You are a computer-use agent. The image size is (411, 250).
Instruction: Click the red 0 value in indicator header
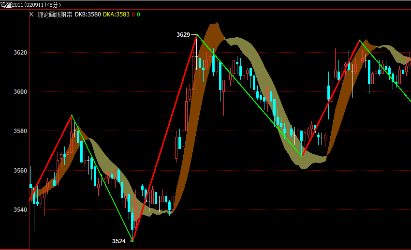point(133,15)
